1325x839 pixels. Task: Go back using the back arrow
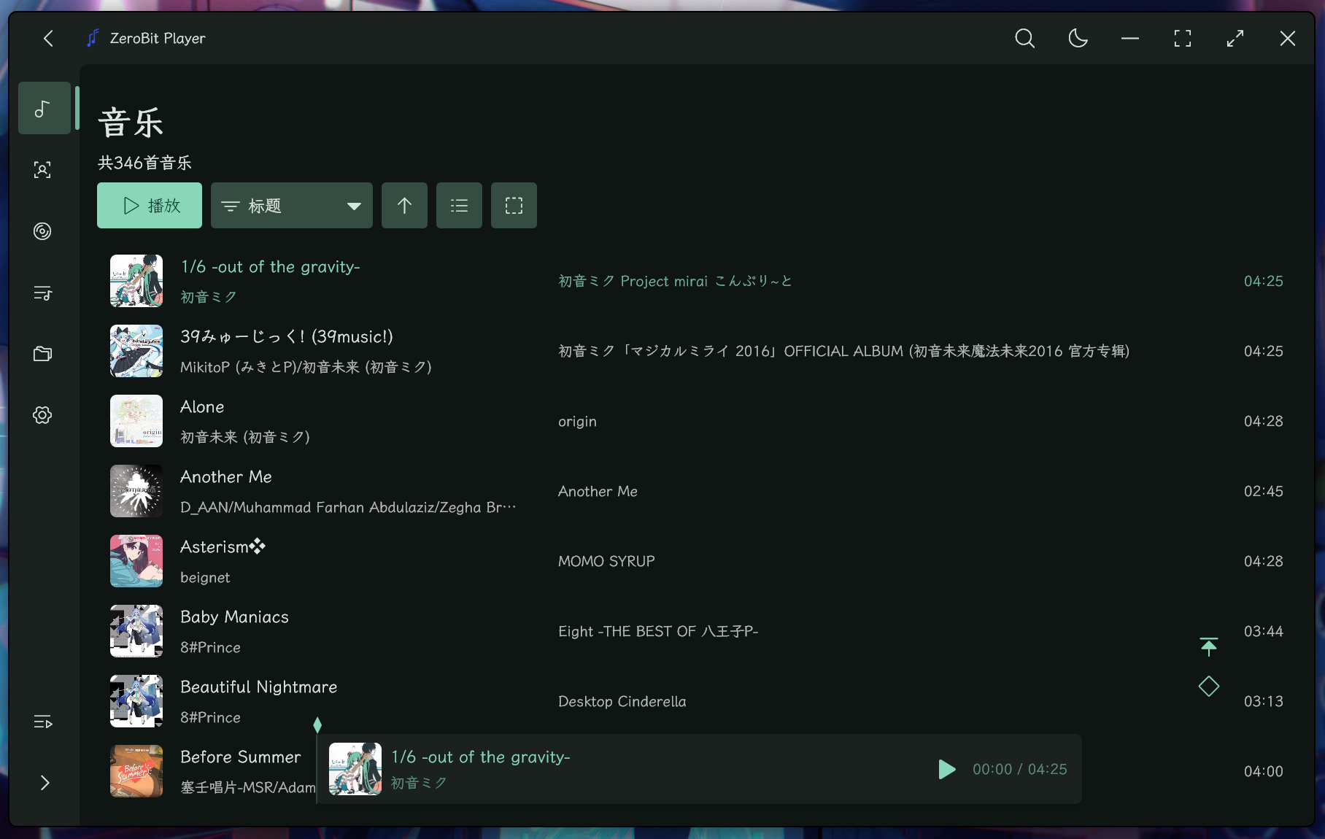pyautogui.click(x=48, y=39)
